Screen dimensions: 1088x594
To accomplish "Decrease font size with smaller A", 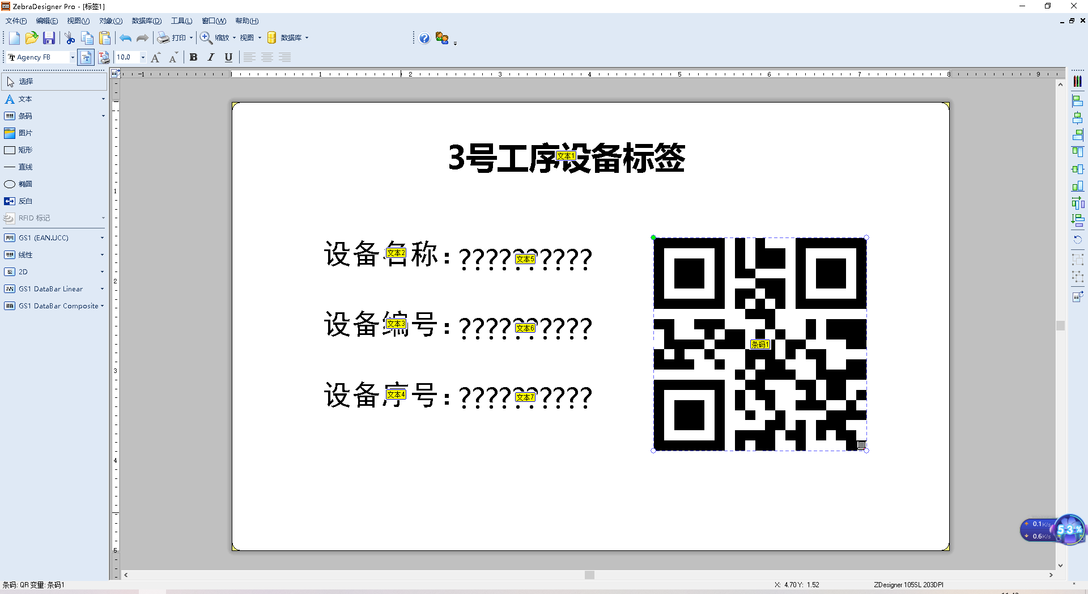I will tap(173, 57).
